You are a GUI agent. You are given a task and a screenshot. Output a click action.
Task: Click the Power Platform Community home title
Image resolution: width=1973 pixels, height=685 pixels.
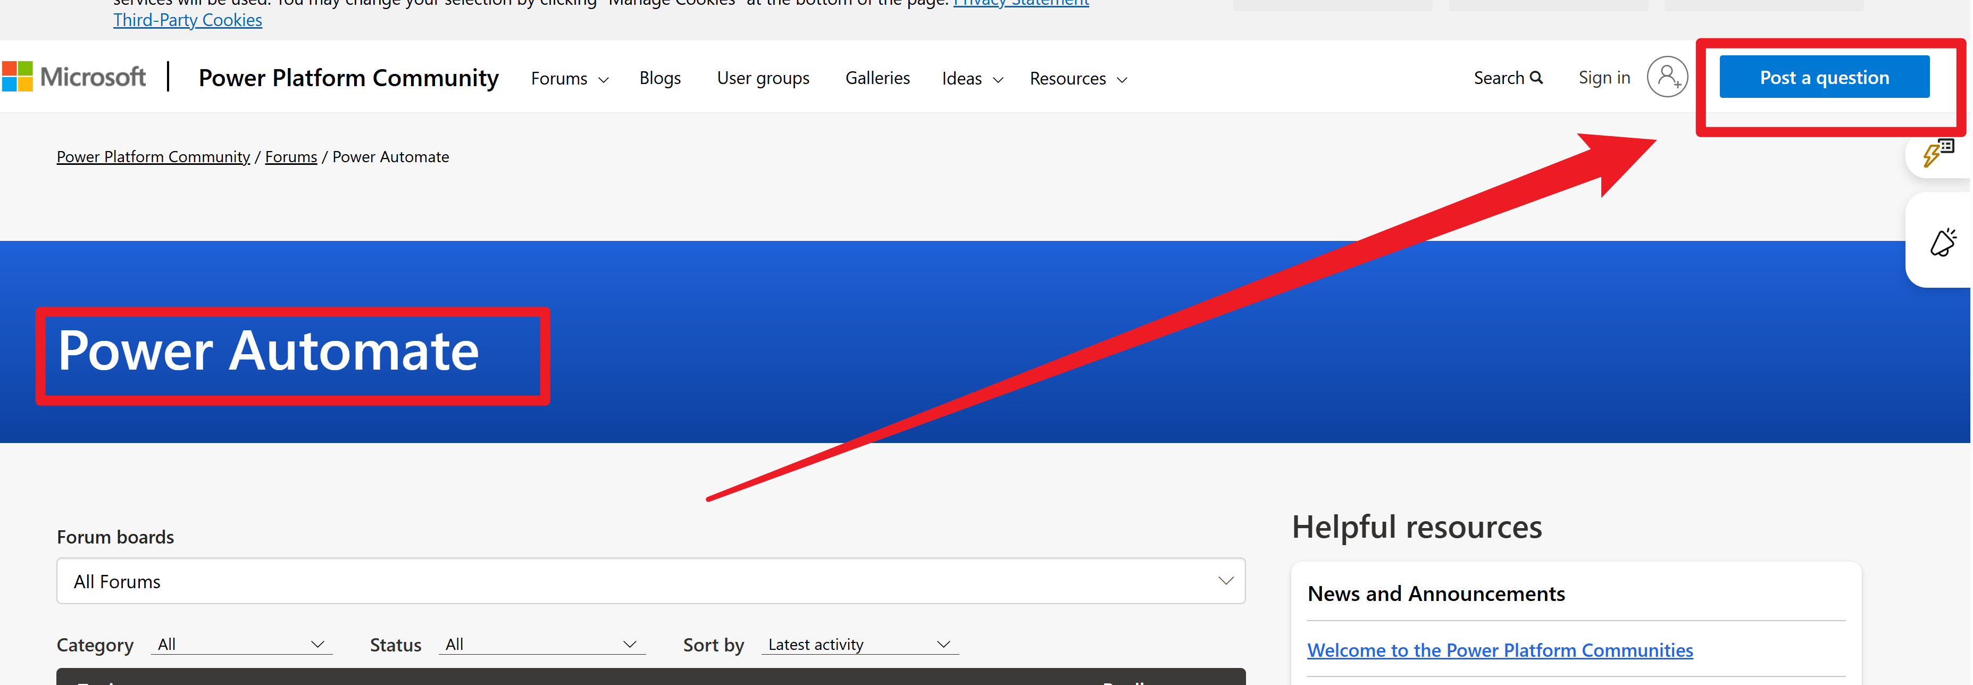point(348,78)
